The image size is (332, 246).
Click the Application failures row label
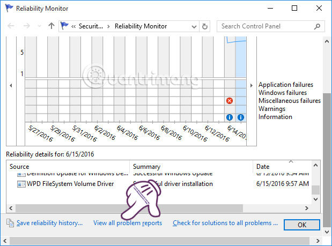286,85
